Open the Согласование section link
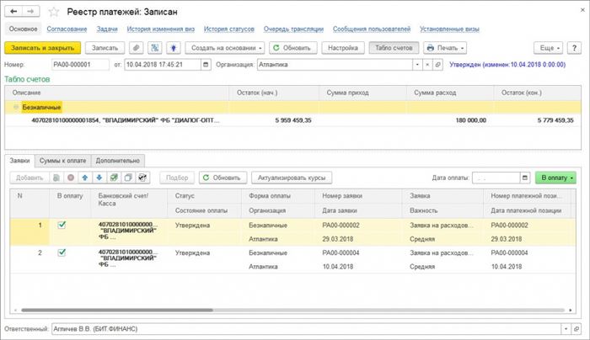This screenshot has height=340, width=590. pyautogui.click(x=67, y=29)
